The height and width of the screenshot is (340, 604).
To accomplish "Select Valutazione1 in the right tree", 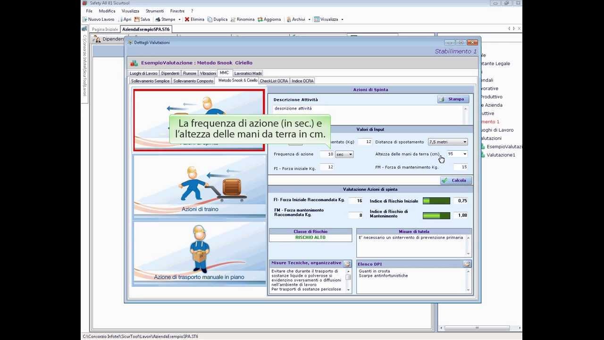I will tap(501, 155).
